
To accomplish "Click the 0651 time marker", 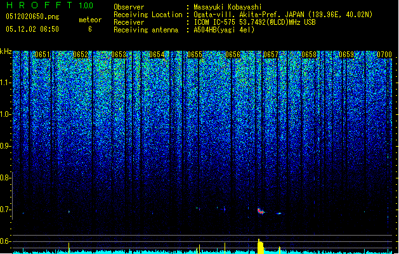I will point(43,55).
